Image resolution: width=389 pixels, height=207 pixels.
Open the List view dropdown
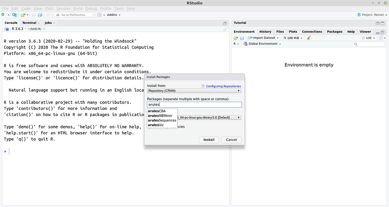point(368,38)
